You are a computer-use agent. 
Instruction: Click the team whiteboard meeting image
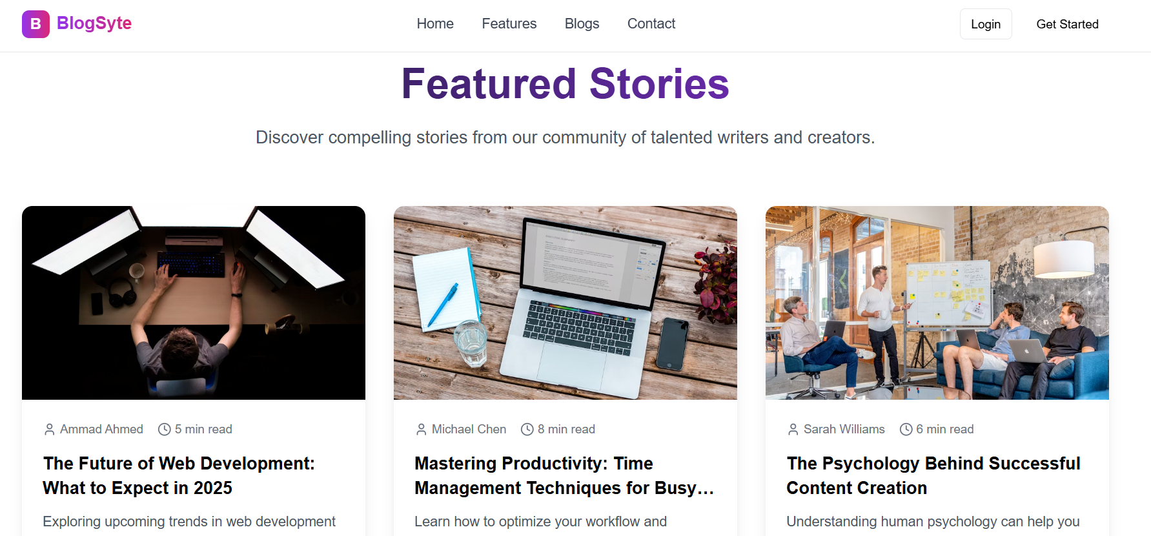pos(937,303)
